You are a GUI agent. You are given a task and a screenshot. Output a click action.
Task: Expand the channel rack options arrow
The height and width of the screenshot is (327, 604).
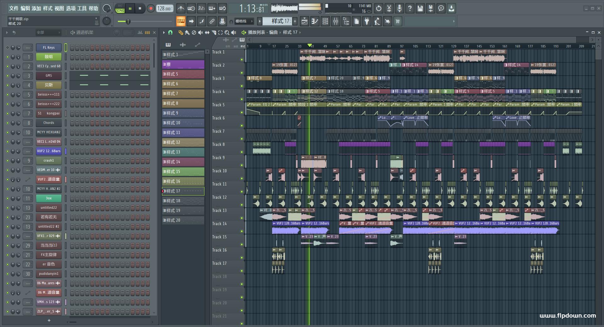point(7,32)
